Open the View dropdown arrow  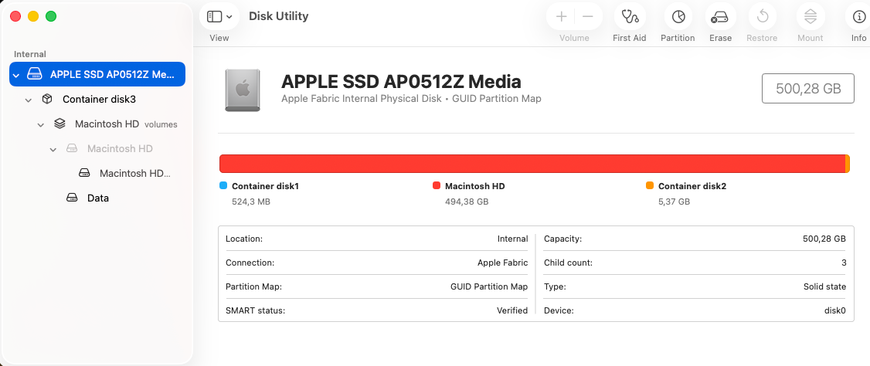pos(229,17)
